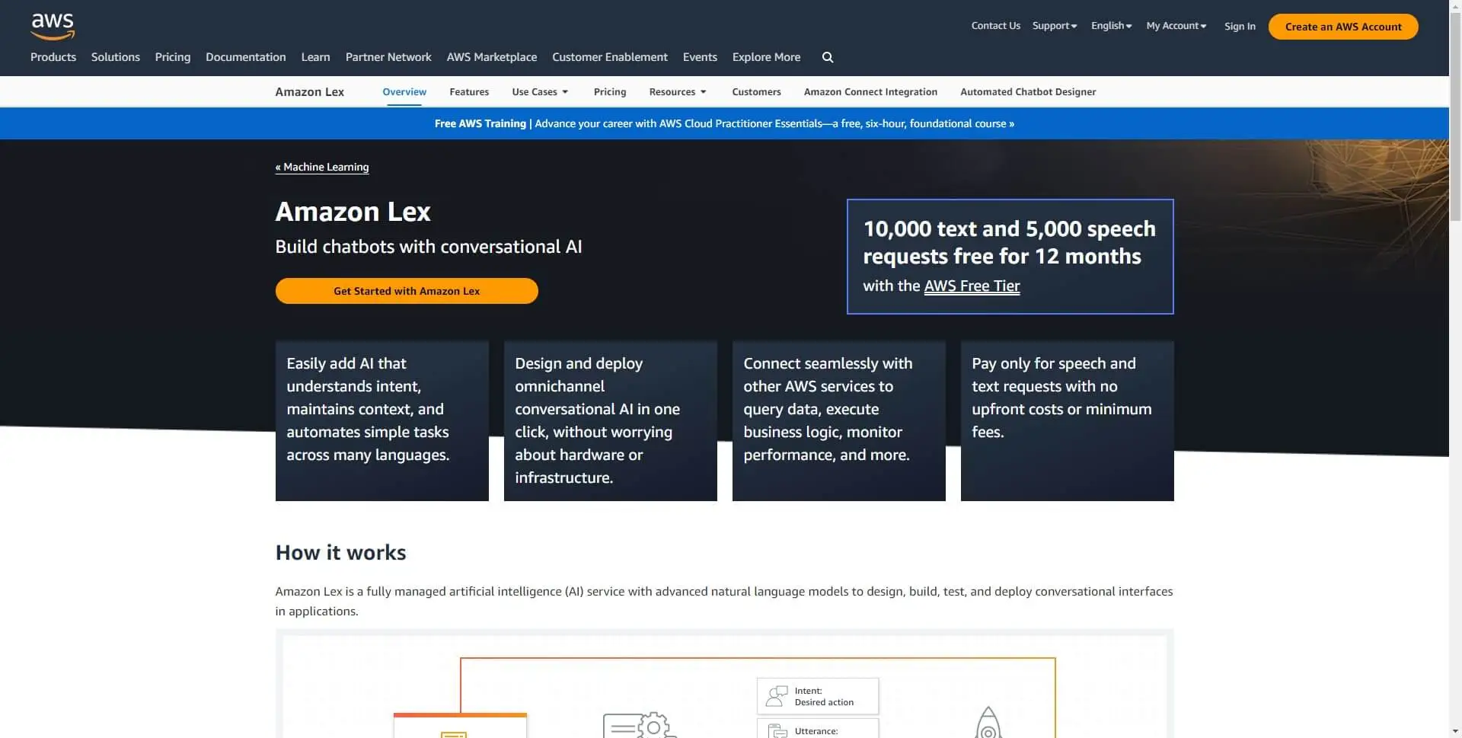Go back to Machine Learning link
This screenshot has height=738, width=1462.
322,167
